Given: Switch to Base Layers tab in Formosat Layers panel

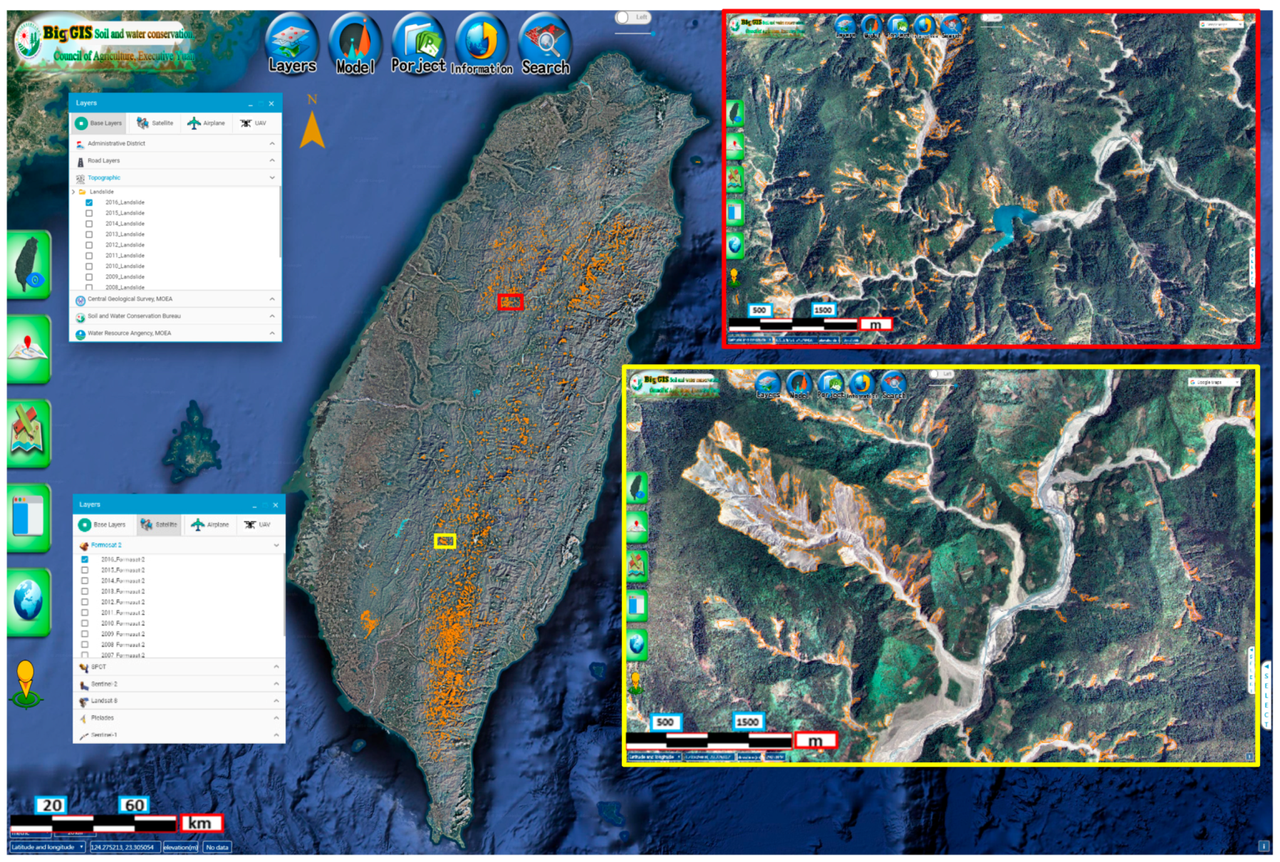Looking at the screenshot, I should [x=102, y=525].
